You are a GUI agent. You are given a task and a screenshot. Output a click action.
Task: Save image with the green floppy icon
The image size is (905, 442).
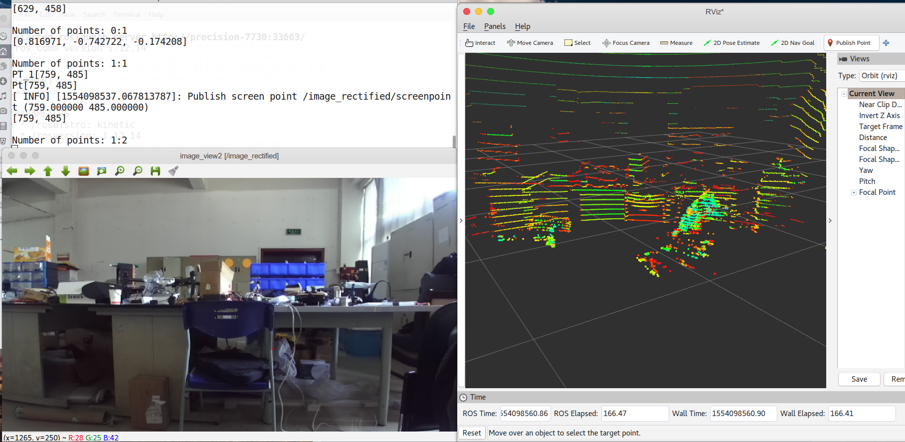tap(156, 171)
